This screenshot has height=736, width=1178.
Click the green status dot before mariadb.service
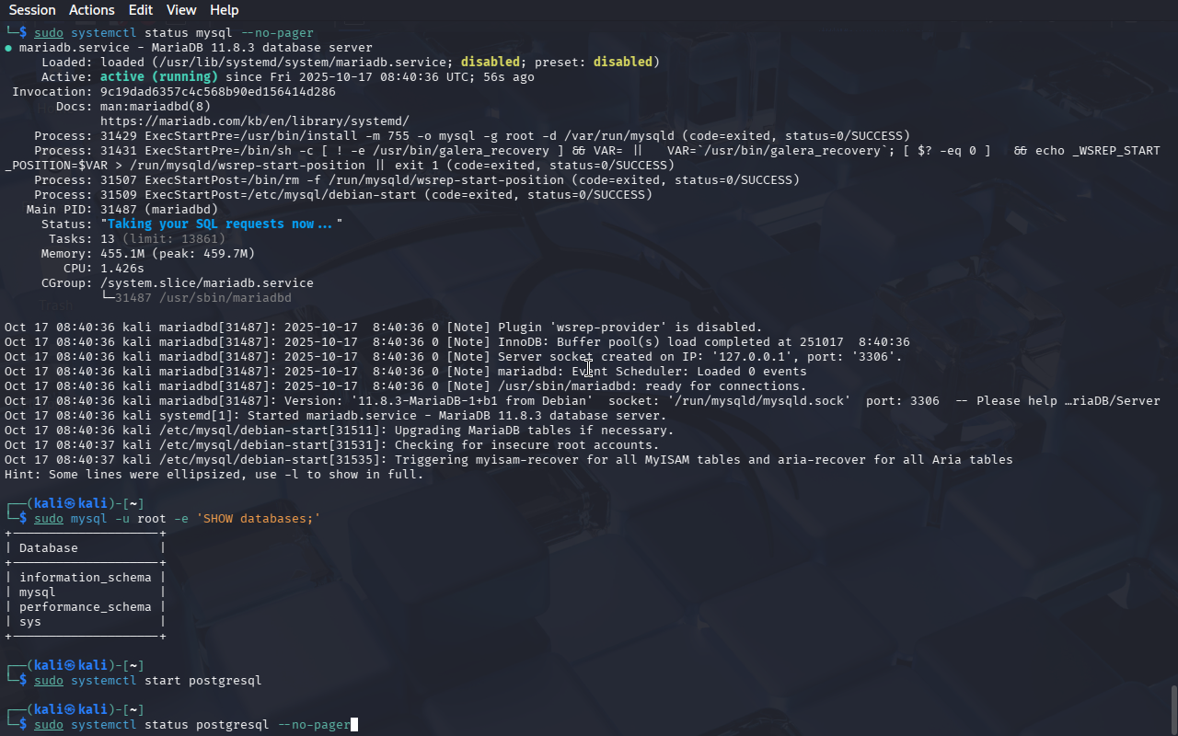[8, 48]
